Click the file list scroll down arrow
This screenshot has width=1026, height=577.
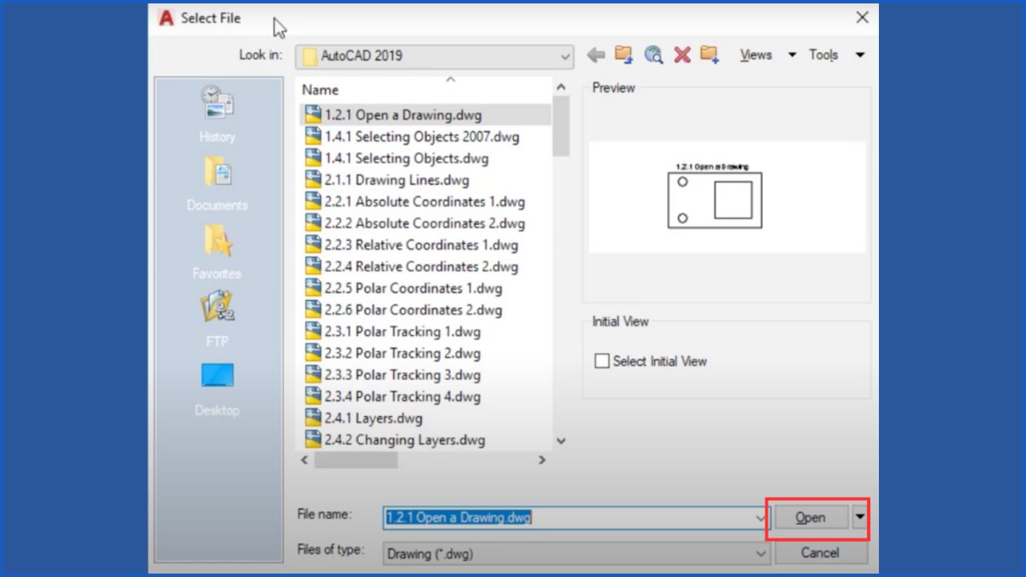tap(561, 441)
